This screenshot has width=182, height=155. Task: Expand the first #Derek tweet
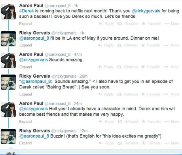25,24
